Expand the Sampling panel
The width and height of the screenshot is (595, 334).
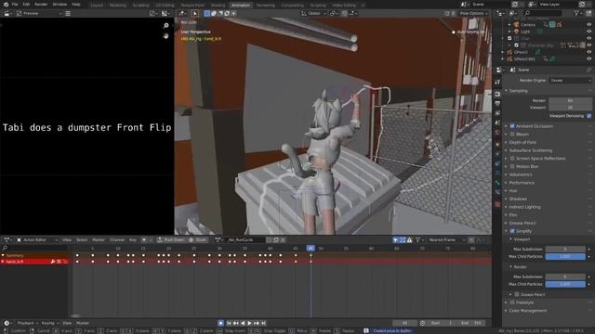[x=519, y=91]
